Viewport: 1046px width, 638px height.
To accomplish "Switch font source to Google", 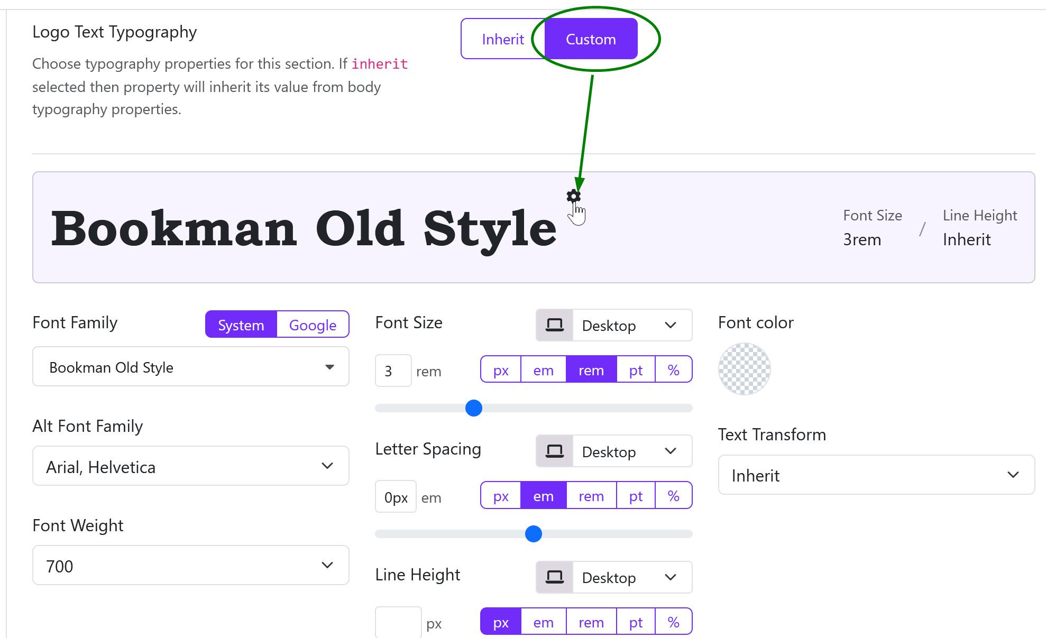I will tap(313, 325).
